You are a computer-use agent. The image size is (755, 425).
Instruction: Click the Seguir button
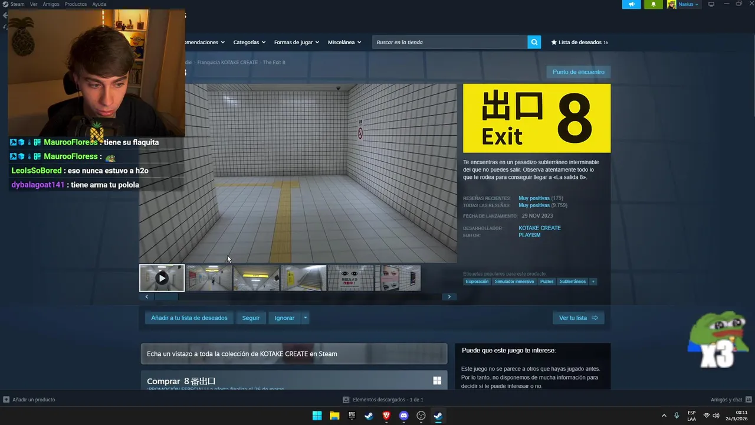(251, 318)
